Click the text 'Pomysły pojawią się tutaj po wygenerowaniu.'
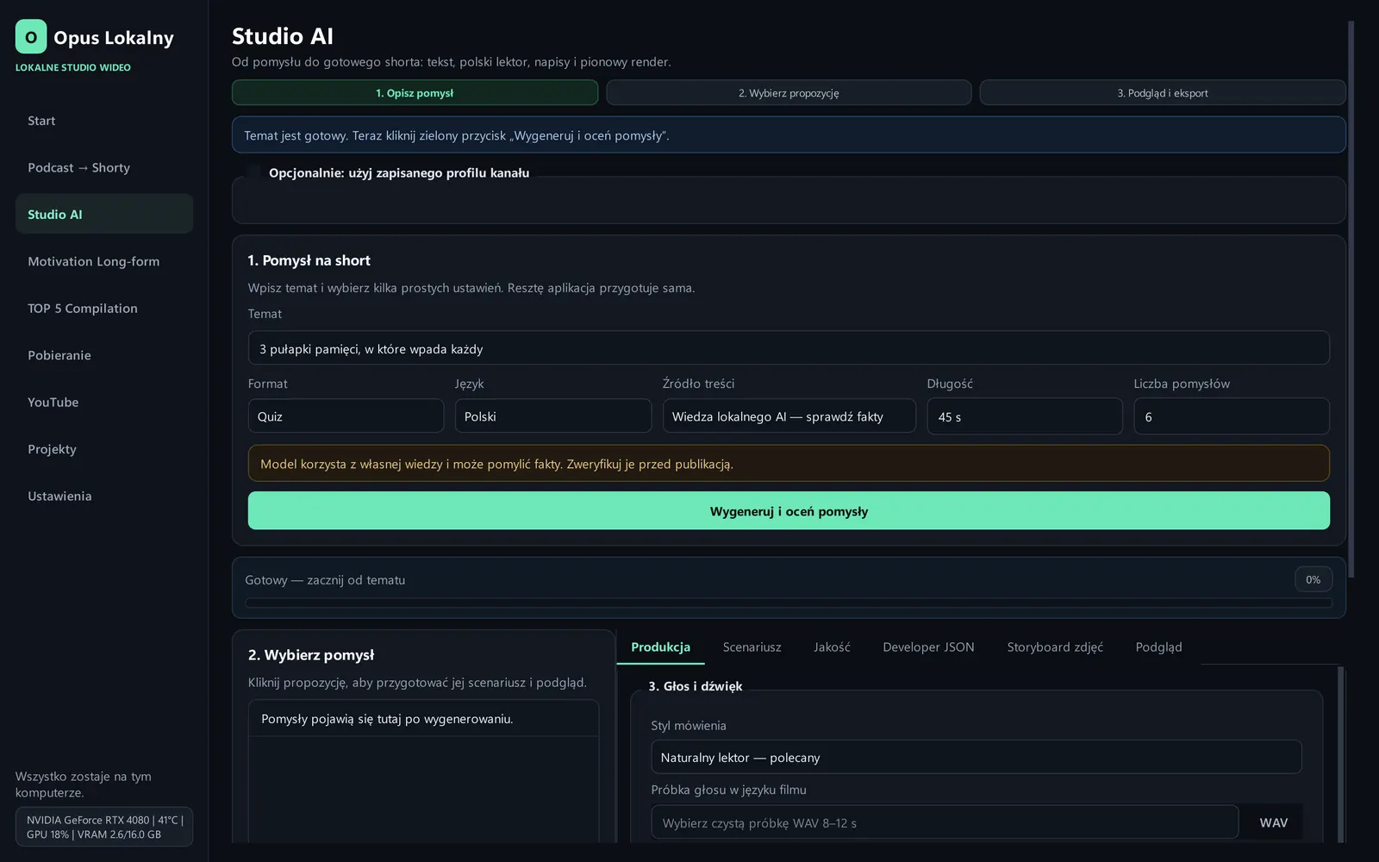 click(x=387, y=719)
